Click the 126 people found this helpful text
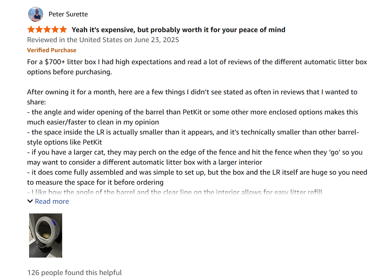 (x=75, y=272)
